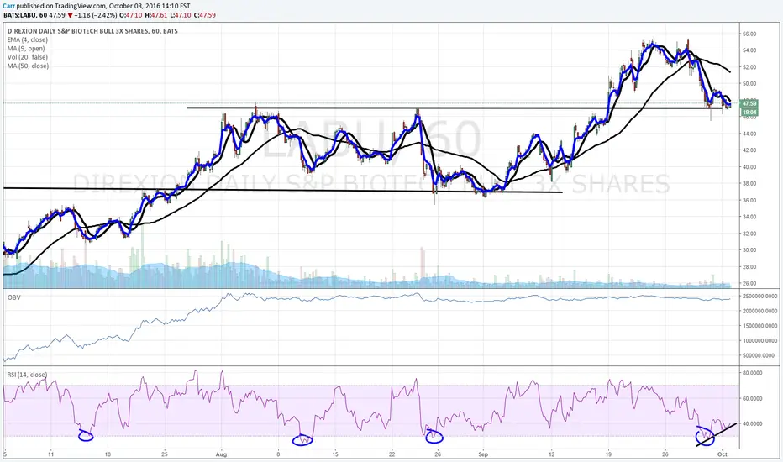This screenshot has height=462, width=783.
Task: Click the 19:04 bar countdown tag
Action: (749, 113)
